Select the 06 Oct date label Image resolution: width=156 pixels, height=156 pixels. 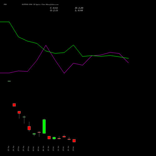coord(43,149)
